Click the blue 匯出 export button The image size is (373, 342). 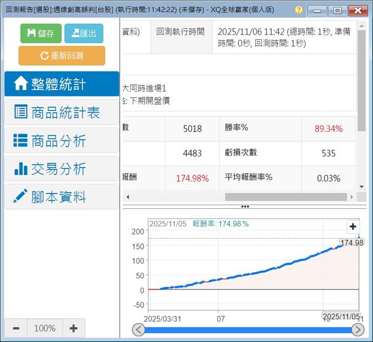[x=84, y=34]
